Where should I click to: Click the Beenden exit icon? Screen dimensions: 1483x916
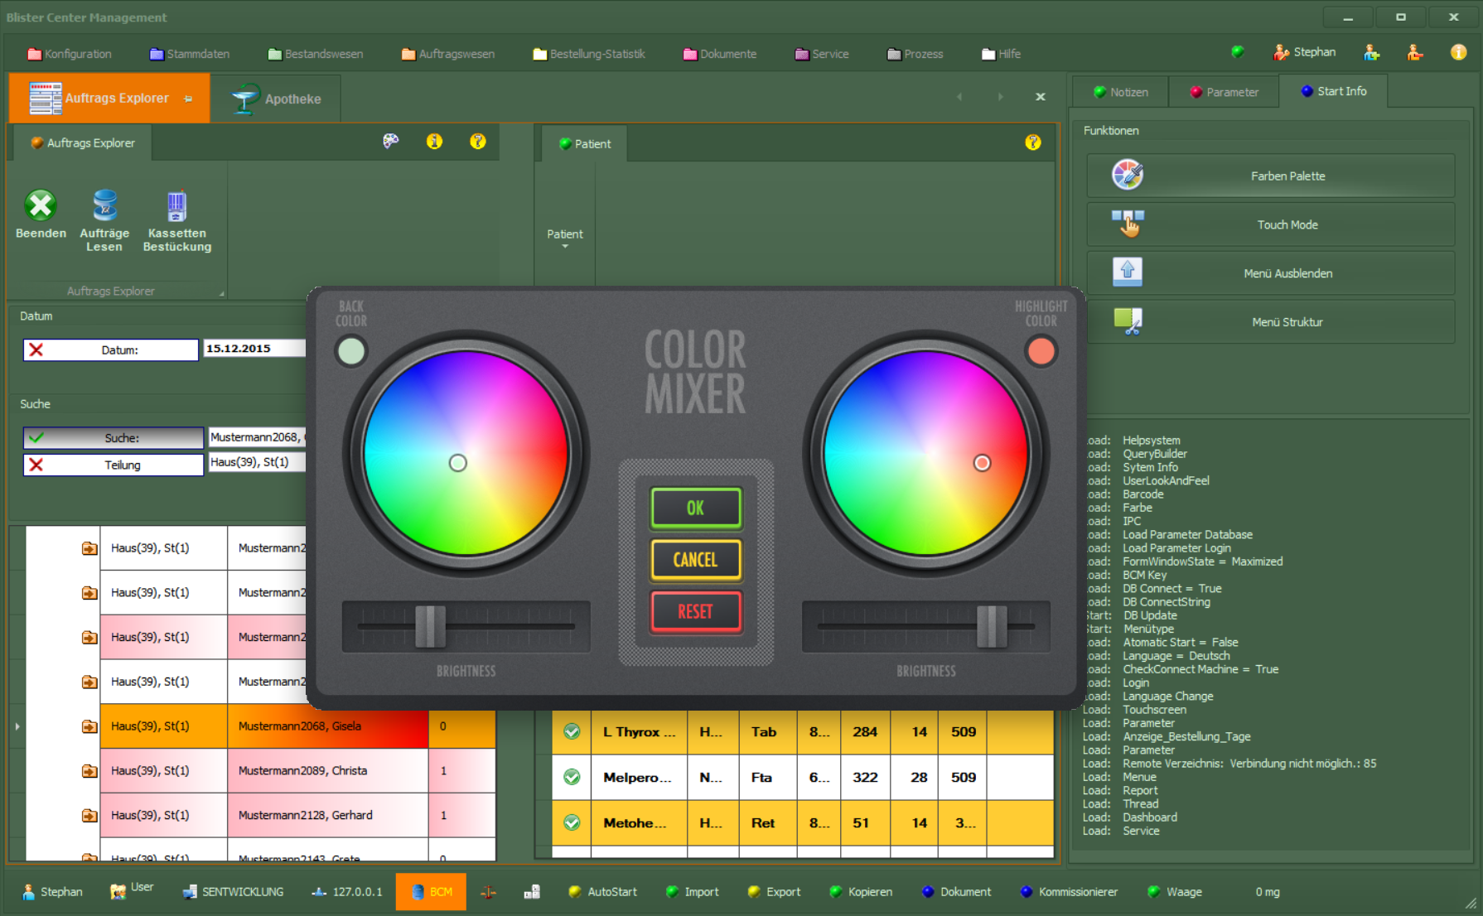tap(40, 206)
